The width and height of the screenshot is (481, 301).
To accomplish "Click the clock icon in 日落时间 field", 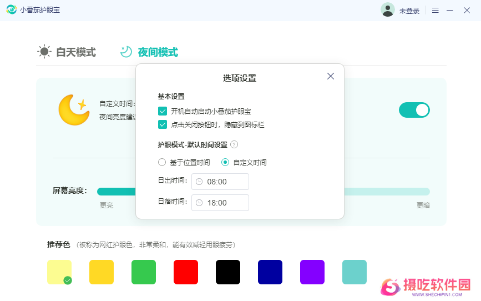I will [199, 203].
